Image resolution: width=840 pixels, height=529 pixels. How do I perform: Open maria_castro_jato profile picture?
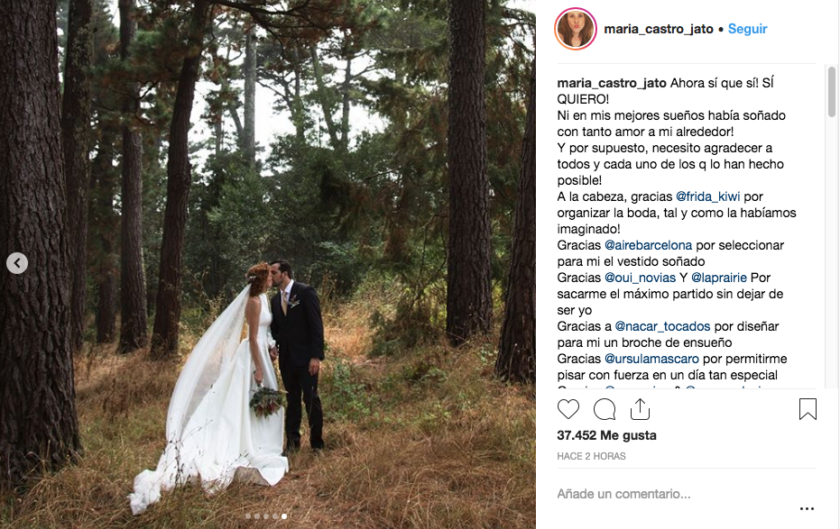[x=576, y=29]
